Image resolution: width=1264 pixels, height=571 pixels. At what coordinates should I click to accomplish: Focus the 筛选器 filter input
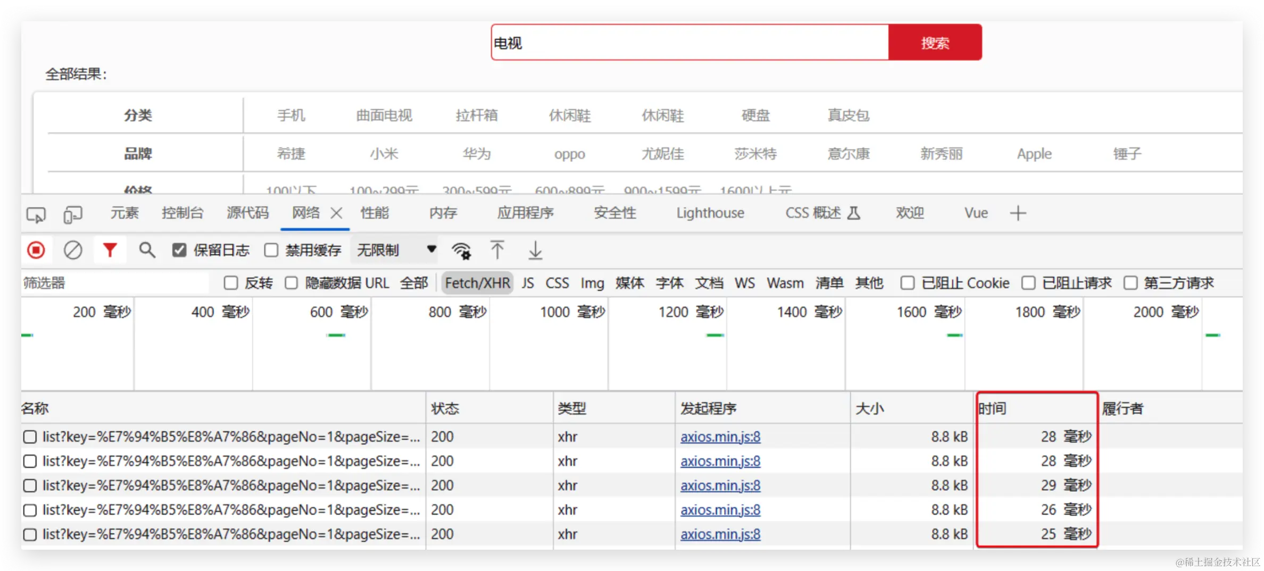(116, 283)
